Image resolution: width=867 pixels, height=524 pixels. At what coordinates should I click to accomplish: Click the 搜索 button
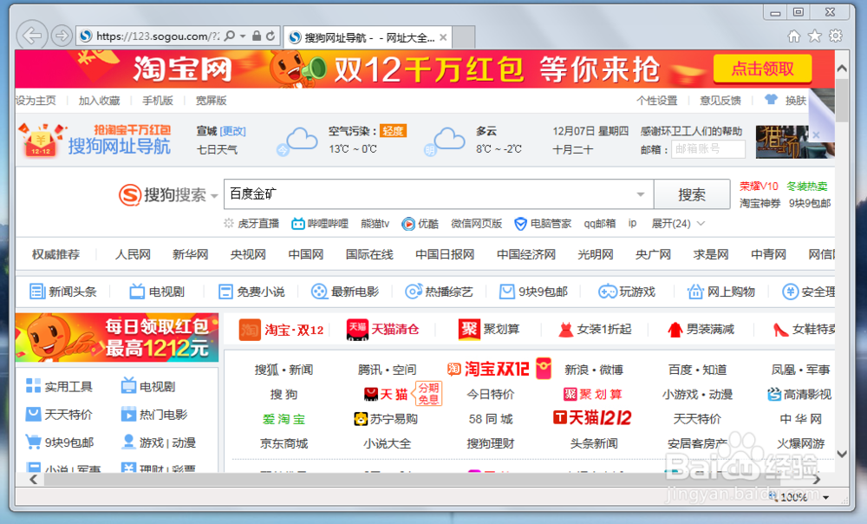(x=691, y=194)
